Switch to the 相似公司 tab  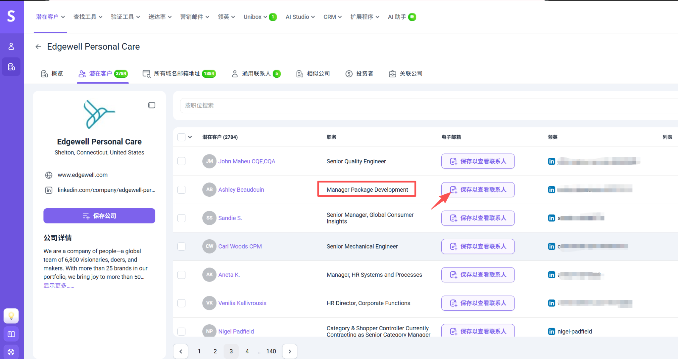[x=313, y=74]
